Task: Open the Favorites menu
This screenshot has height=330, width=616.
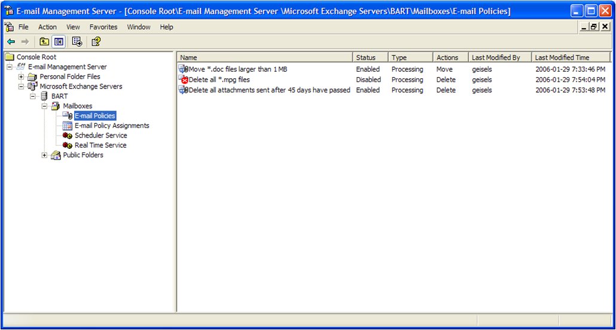Action: [103, 27]
